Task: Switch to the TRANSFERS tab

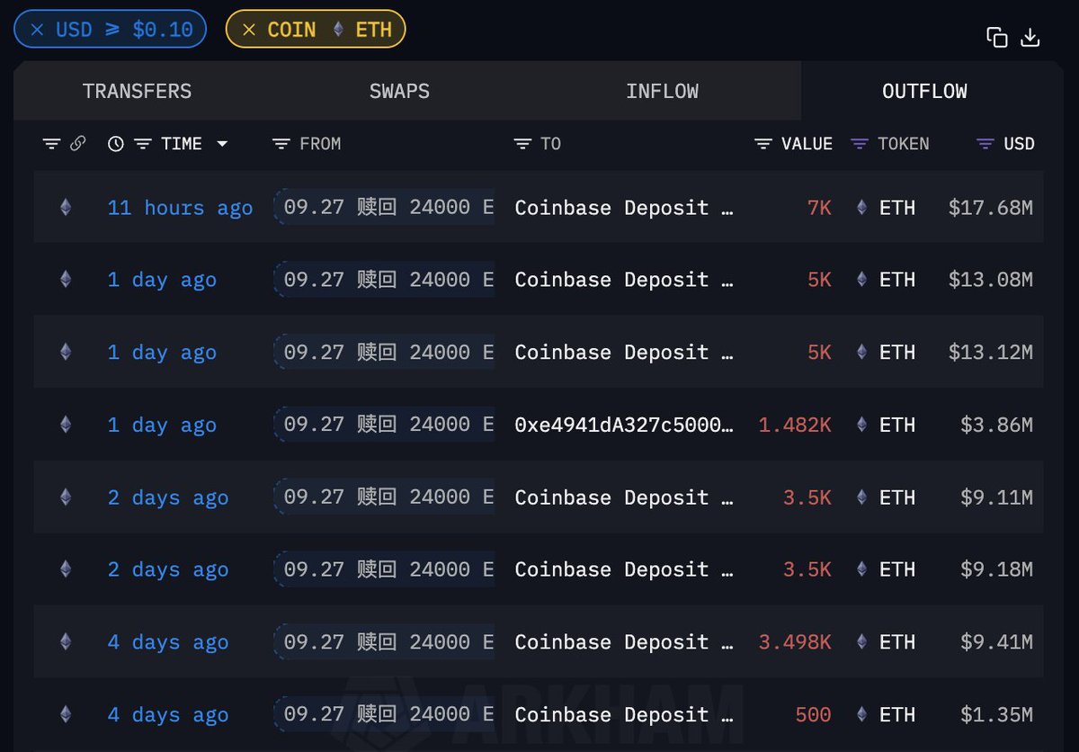Action: click(x=137, y=91)
